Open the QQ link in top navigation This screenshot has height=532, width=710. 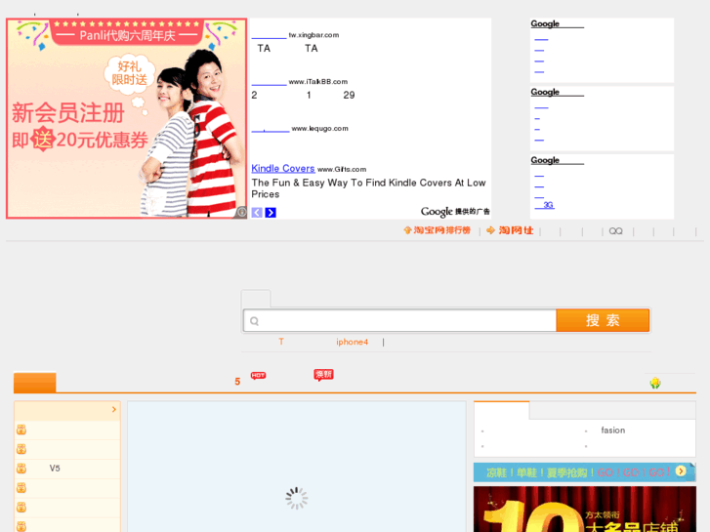click(616, 231)
